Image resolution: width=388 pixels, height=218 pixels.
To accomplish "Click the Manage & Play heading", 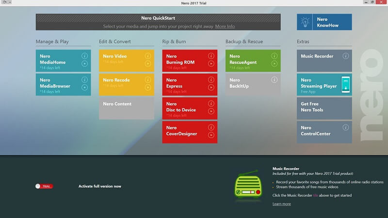I will [52, 42].
